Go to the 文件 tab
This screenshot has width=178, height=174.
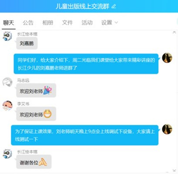point(67,23)
